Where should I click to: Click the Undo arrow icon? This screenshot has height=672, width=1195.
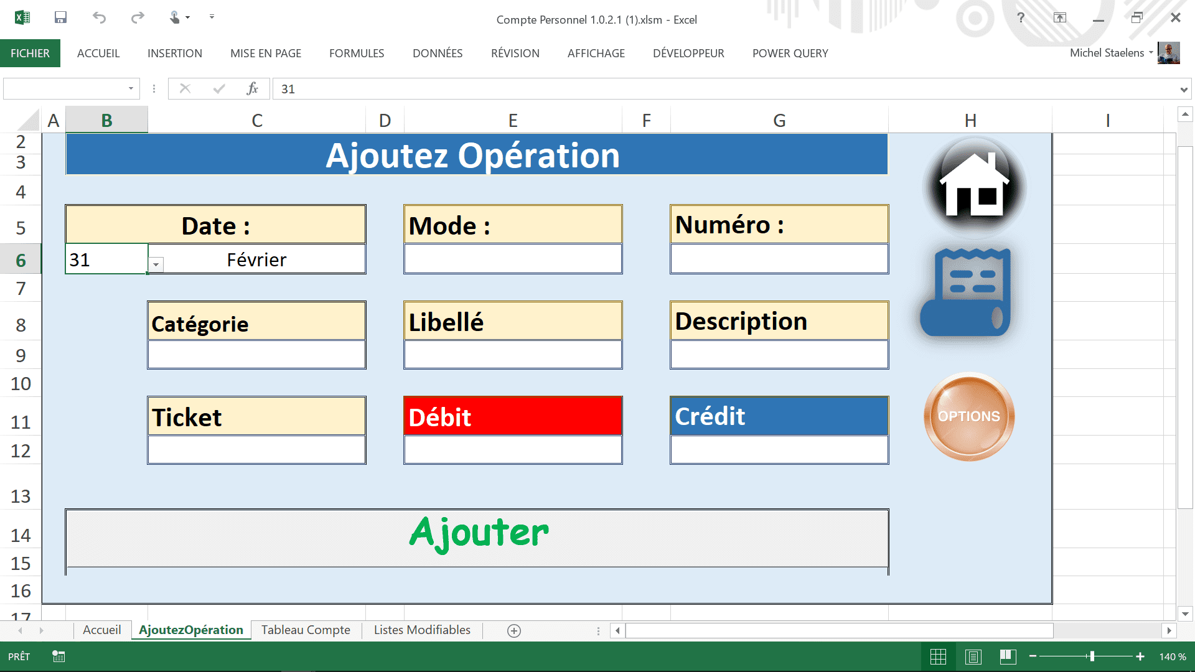click(x=99, y=17)
